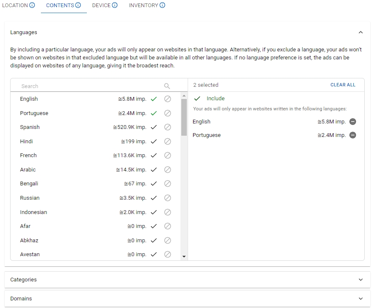Expand the Domains section
This screenshot has width=374, height=308.
361,299
